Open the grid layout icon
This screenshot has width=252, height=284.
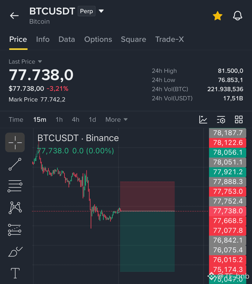239,119
